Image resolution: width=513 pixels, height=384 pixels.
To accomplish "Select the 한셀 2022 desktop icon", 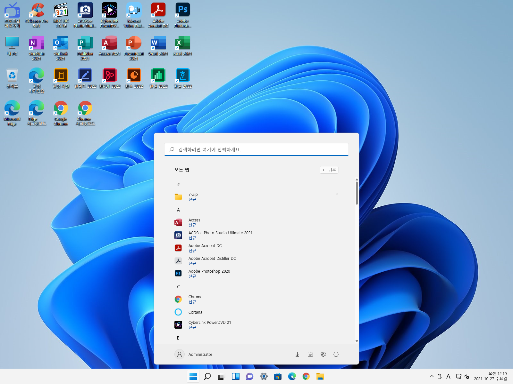I will [158, 79].
